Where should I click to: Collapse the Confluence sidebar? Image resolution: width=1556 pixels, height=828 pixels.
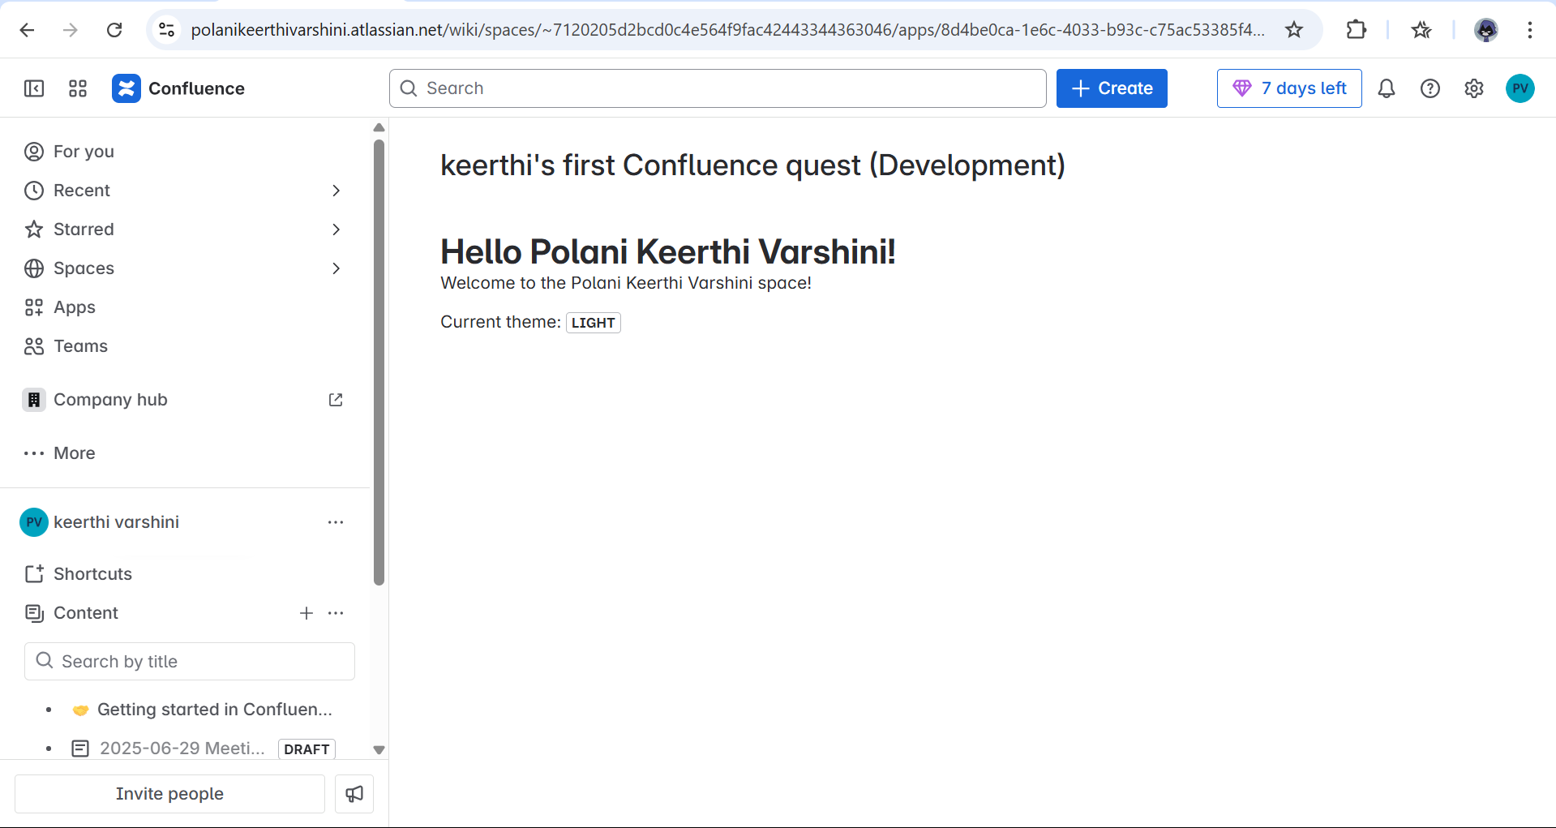tap(34, 88)
